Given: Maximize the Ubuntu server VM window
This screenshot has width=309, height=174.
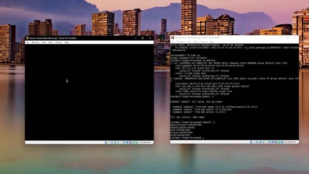Looking at the screenshot, I should (288, 38).
